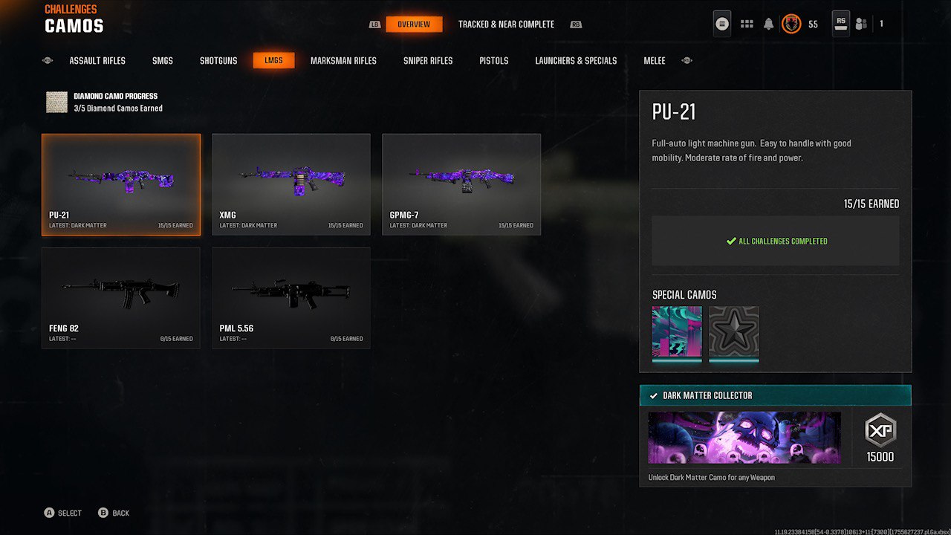Select the XMG weapon card
The image size is (951, 535).
[x=291, y=184]
